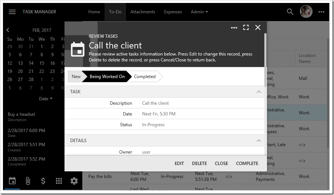Open the attachments paperclip icon
Screen dimensions: 334x195
tap(28, 181)
